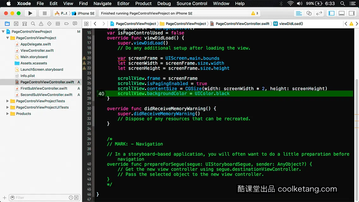Image resolution: width=359 pixels, height=202 pixels.
Task: Expand the PageControlViewProjectUITests folder
Action: tap(8, 107)
